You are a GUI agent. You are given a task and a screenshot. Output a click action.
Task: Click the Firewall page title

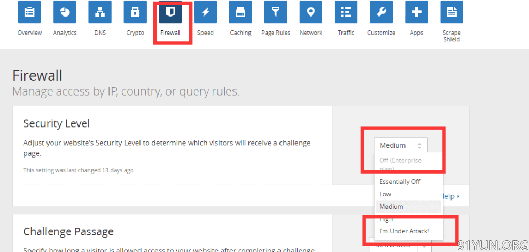[x=37, y=75]
